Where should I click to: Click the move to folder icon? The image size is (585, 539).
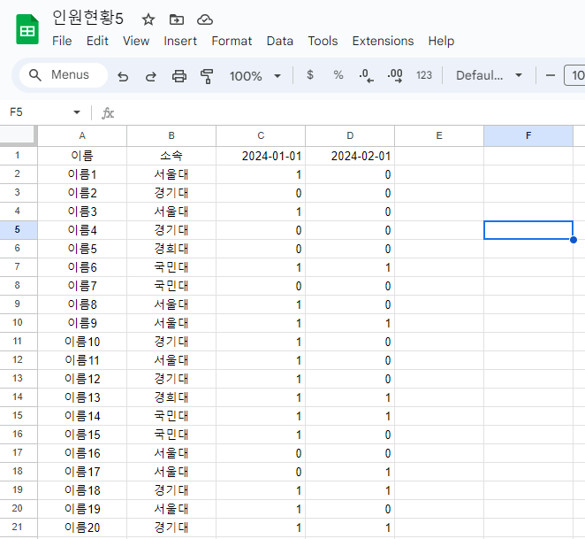point(177,19)
